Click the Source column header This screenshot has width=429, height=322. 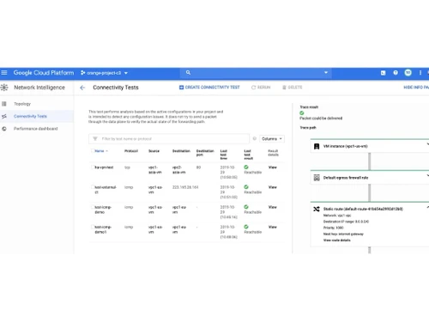coord(154,151)
